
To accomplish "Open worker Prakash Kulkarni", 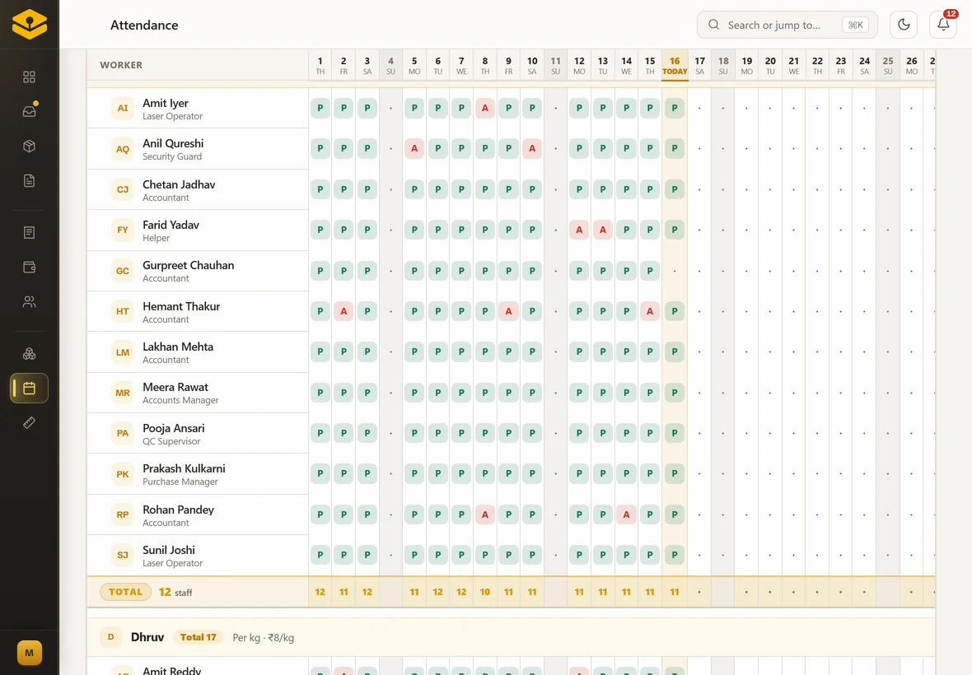I will tap(198, 474).
